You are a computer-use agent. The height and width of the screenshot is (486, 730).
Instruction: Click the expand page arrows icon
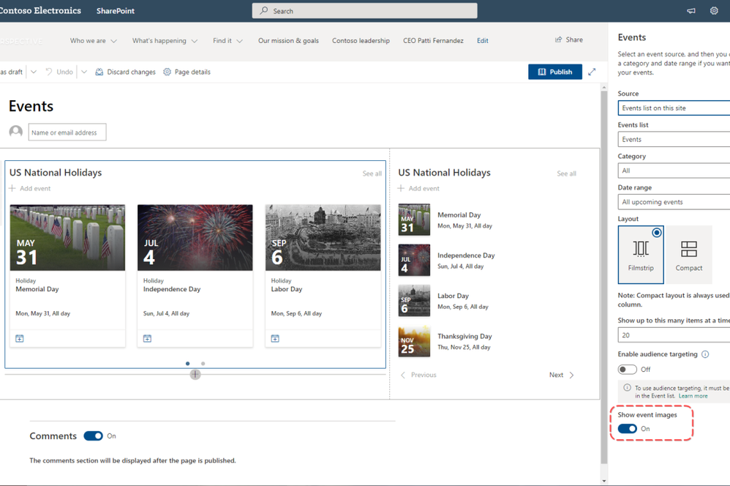tap(592, 72)
